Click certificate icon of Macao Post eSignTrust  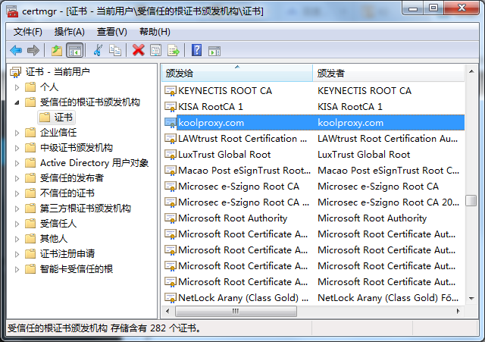click(x=171, y=171)
